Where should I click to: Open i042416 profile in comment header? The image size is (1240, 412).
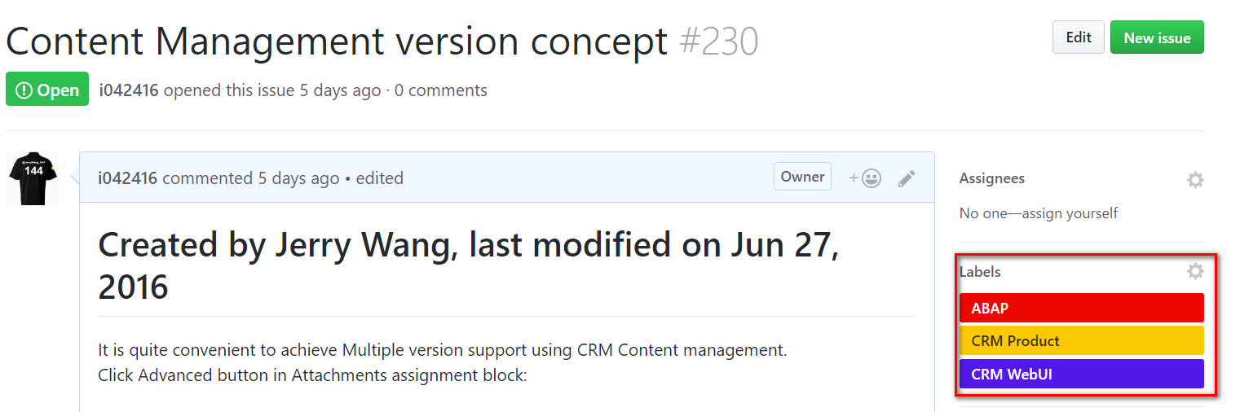(127, 178)
